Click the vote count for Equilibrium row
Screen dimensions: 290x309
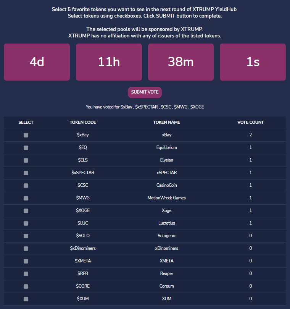point(250,147)
